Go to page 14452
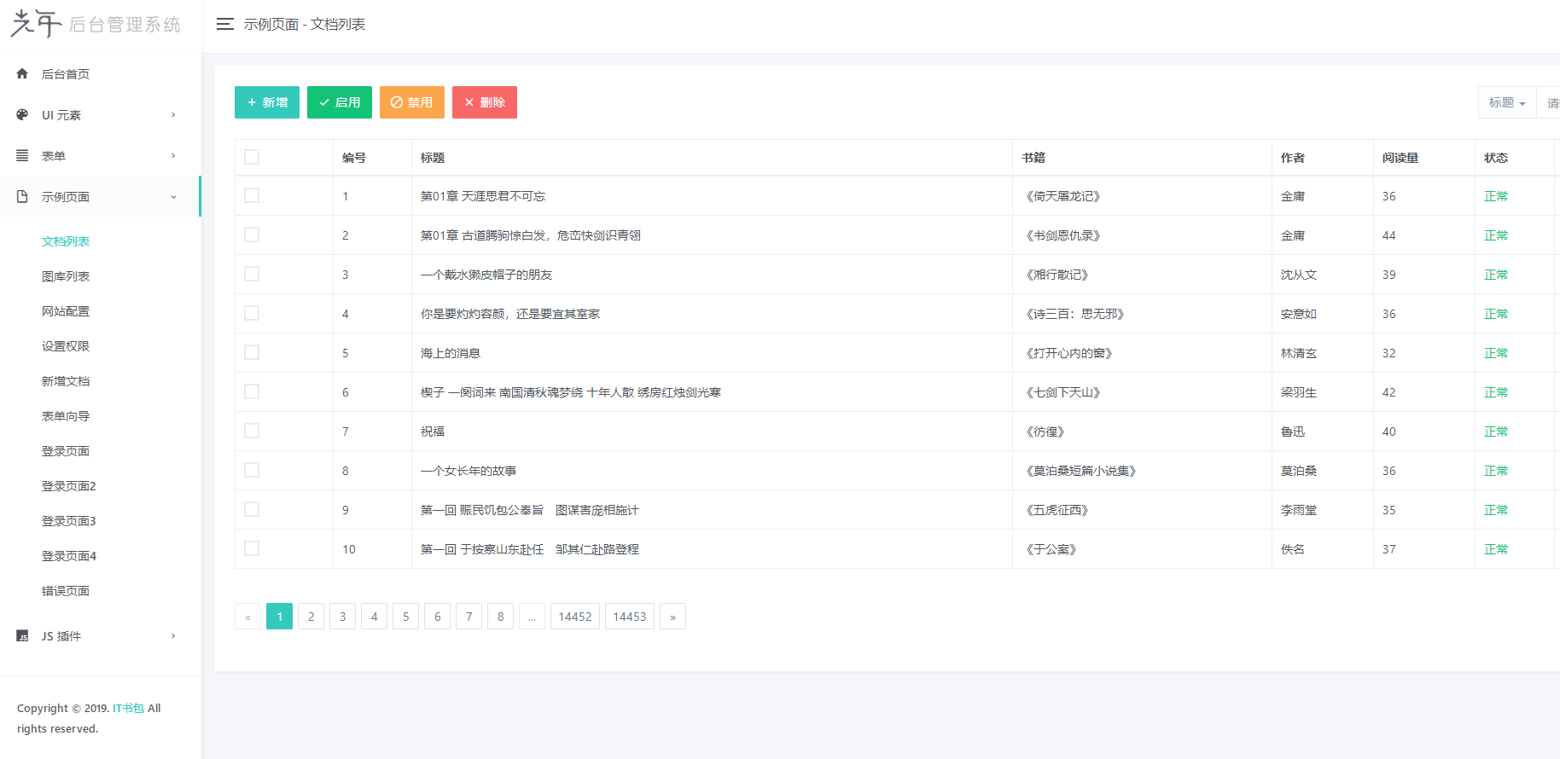The height and width of the screenshot is (759, 1560). click(575, 617)
